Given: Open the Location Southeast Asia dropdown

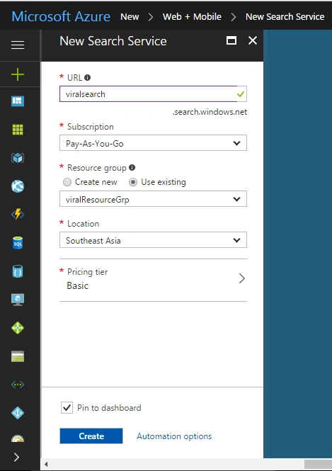Looking at the screenshot, I should point(153,240).
